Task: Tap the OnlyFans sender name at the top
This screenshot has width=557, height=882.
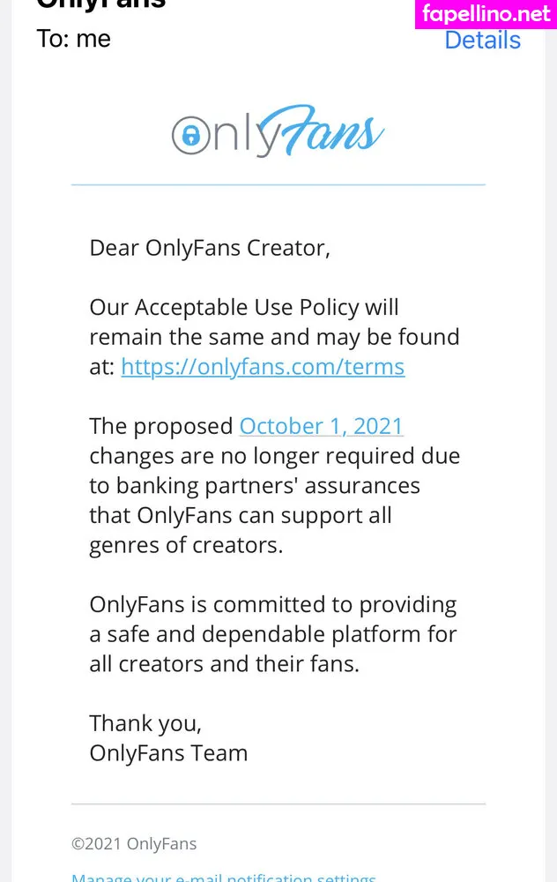Action: coord(100,4)
